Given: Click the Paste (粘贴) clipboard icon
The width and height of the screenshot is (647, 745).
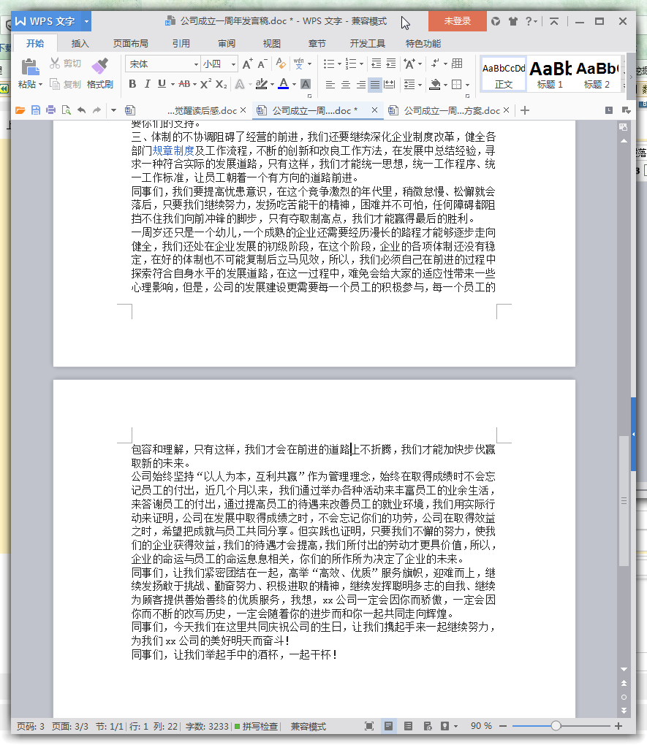Looking at the screenshot, I should 30,67.
